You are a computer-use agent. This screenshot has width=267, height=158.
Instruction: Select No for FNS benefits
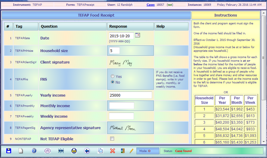click(113, 82)
